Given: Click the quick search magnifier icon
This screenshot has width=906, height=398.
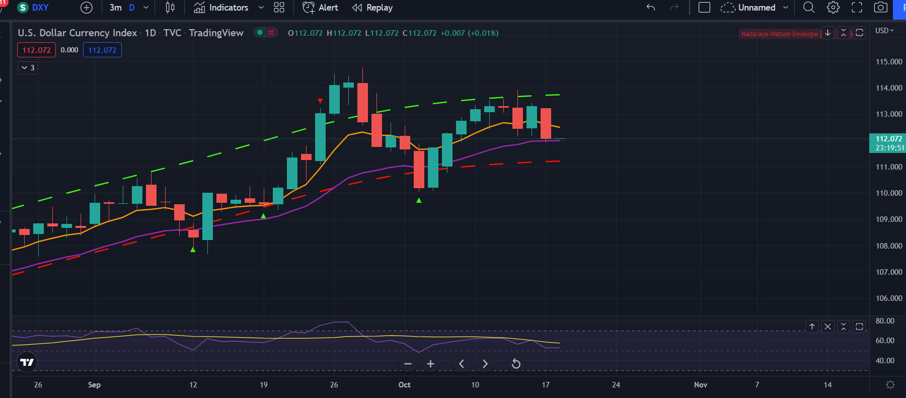Looking at the screenshot, I should click(809, 8).
